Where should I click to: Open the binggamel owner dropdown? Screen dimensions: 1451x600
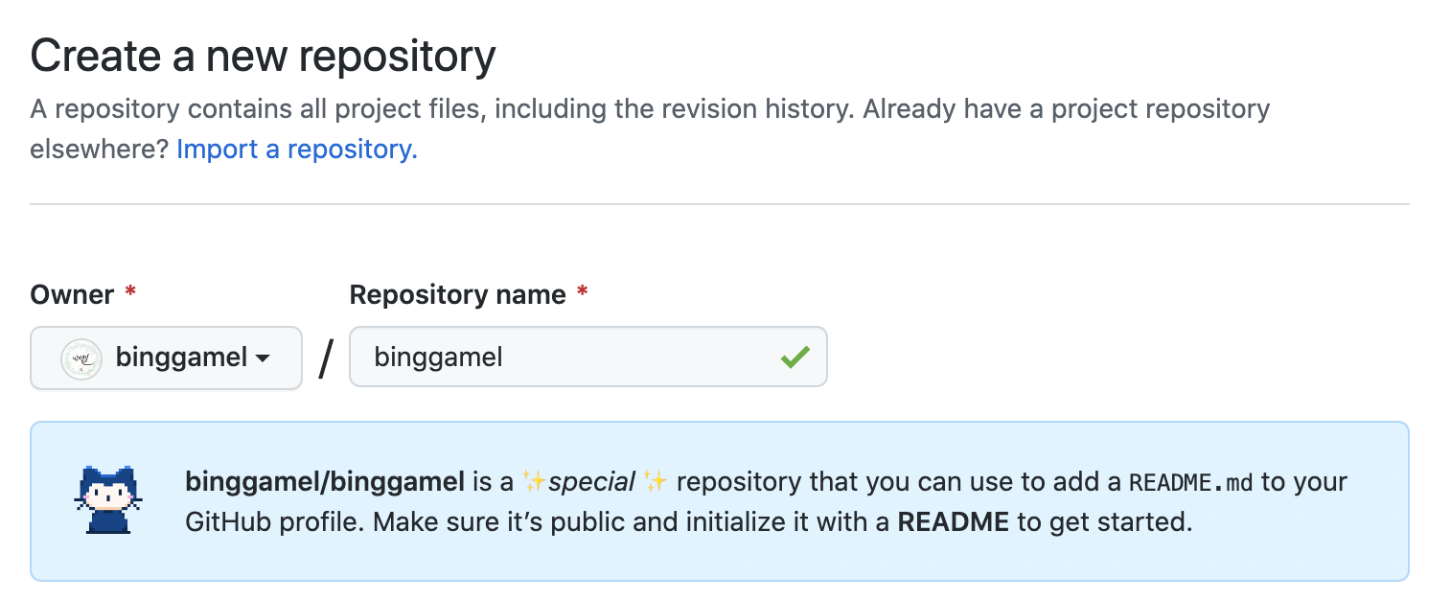pos(167,358)
